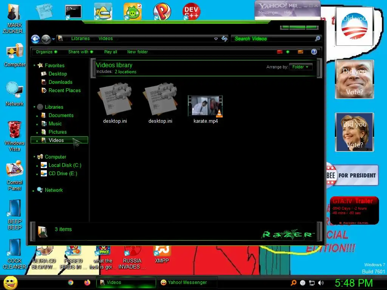Click the DEV C++ desktop shortcut
This screenshot has width=387, height=290.
(x=191, y=11)
